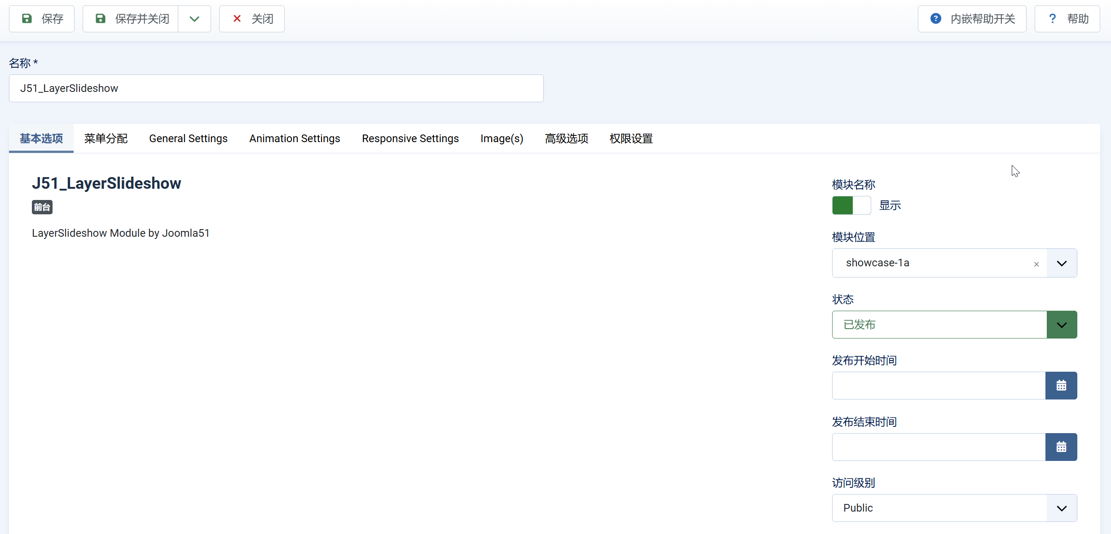
Task: Clear showcase-1a position with small x
Action: (x=1036, y=264)
